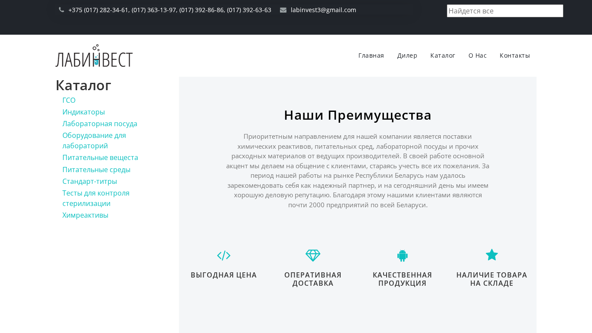Image resolution: width=592 pixels, height=333 pixels.
Task: Open the О Нас menu item
Action: coord(477,55)
